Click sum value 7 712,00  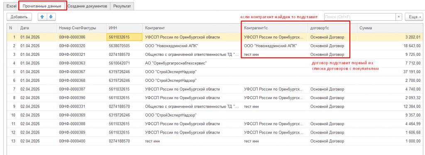coord(413,63)
